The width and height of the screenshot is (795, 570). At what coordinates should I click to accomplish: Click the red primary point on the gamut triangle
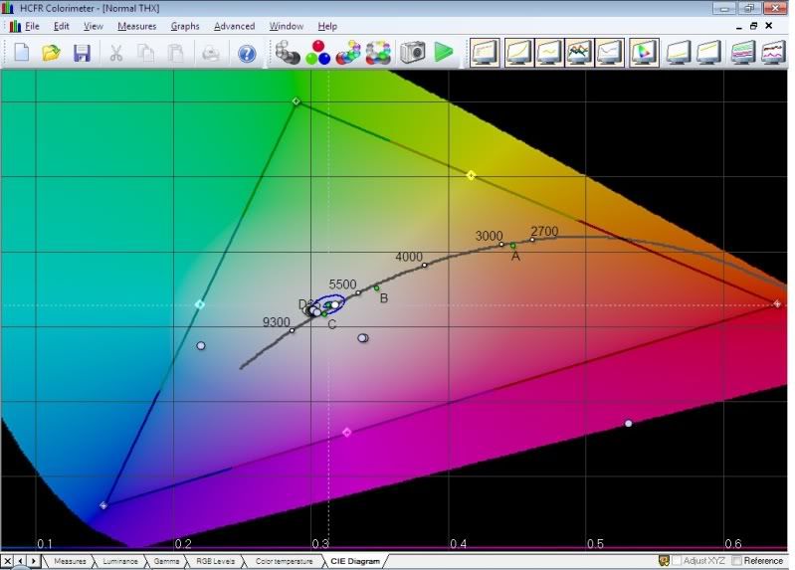[x=777, y=303]
